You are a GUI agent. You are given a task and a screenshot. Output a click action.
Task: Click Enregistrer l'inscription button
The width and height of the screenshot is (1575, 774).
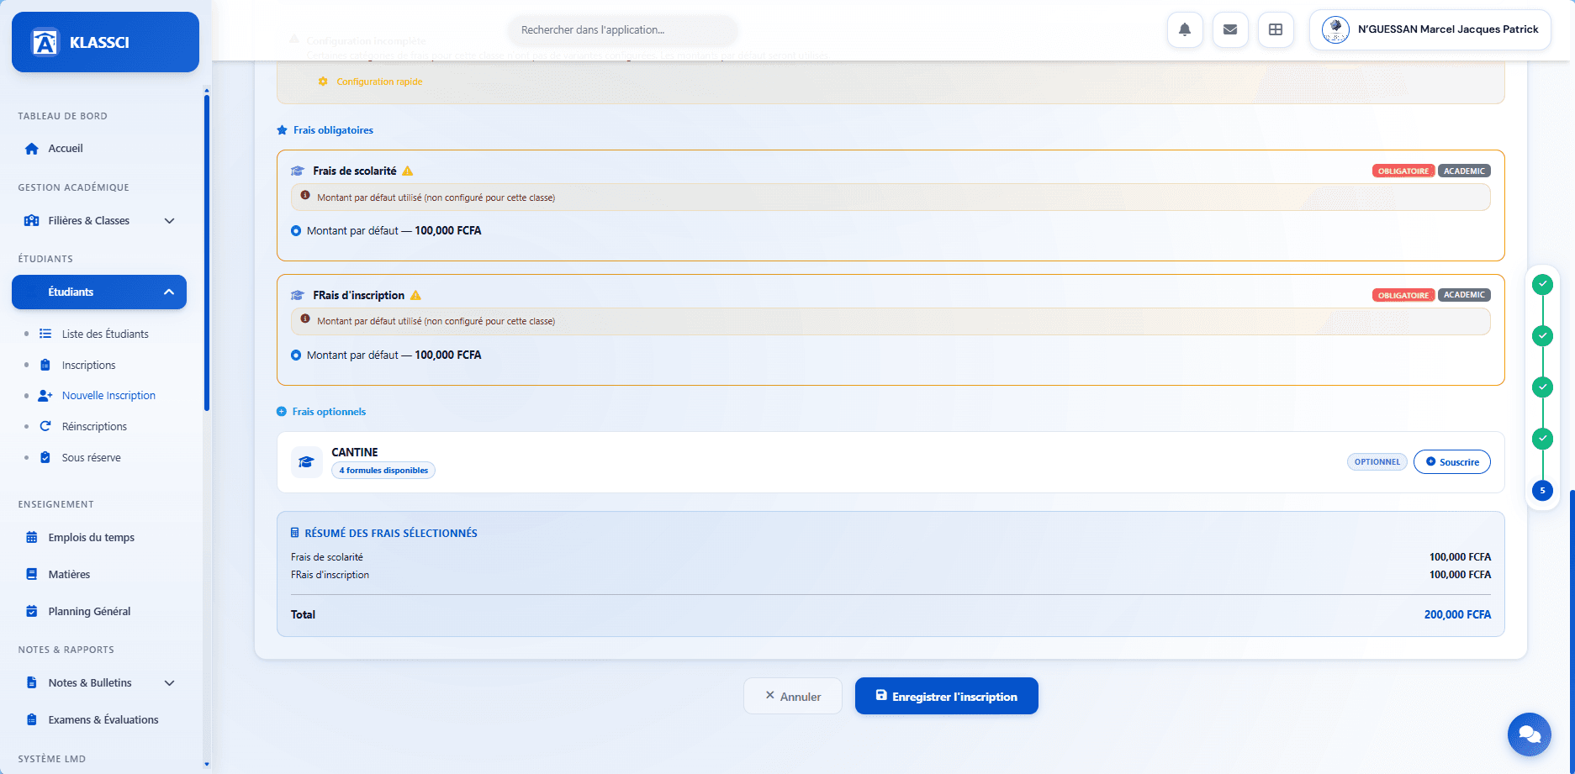click(x=947, y=696)
